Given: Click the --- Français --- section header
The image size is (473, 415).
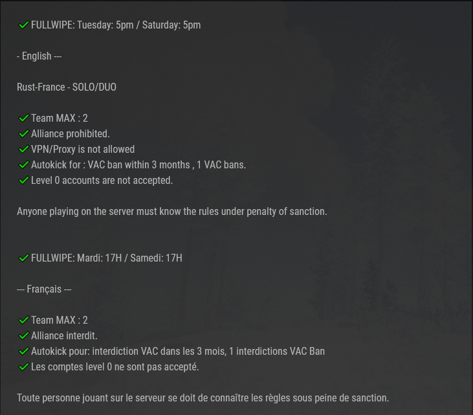Looking at the screenshot, I should (44, 289).
